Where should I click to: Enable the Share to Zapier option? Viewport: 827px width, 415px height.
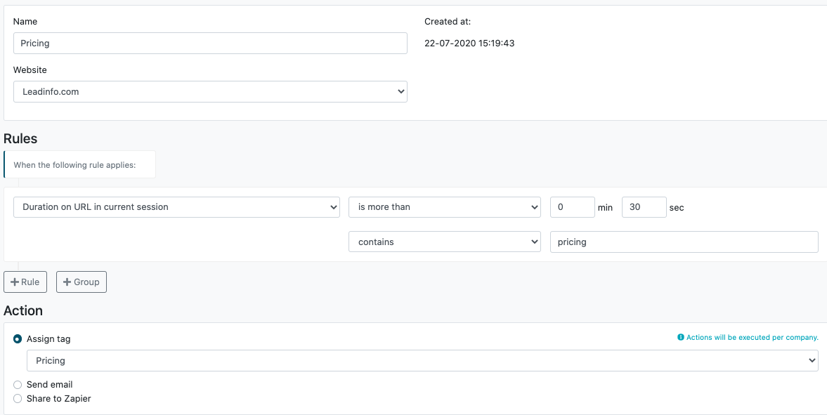[x=18, y=399]
